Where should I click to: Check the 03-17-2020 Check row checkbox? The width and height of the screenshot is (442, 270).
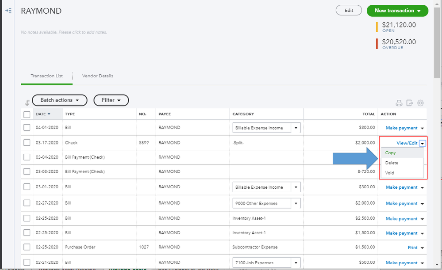point(27,143)
